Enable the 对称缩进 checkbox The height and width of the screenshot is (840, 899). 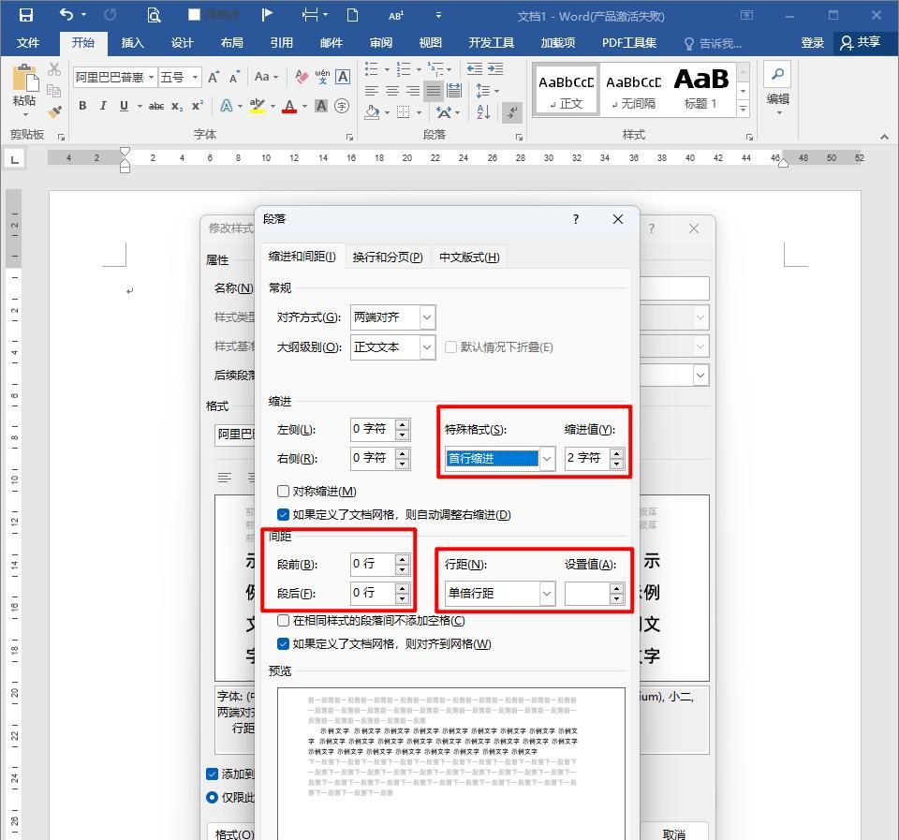284,491
